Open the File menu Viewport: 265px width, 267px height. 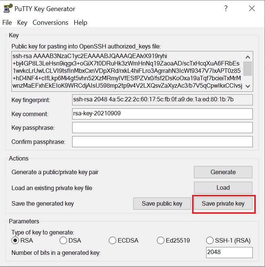pyautogui.click(x=7, y=23)
